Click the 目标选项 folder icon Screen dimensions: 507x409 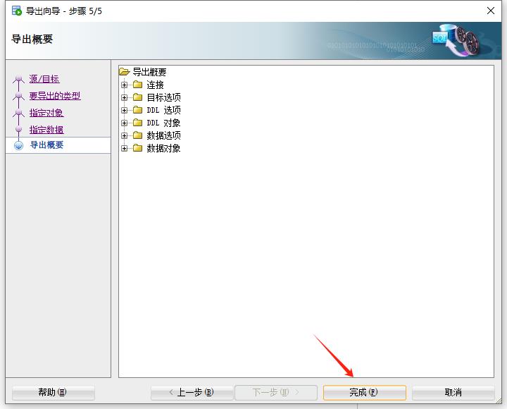[x=138, y=97]
